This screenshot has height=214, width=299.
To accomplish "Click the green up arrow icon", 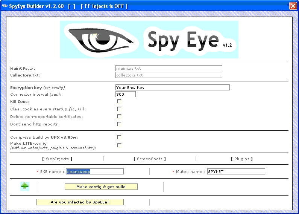I will [25, 186].
